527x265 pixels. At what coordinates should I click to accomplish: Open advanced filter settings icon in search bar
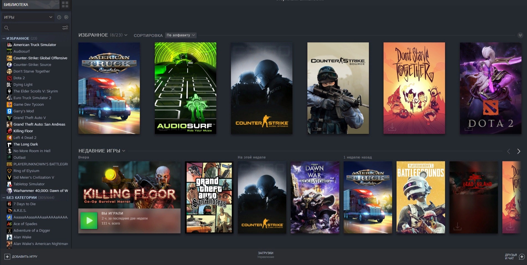(x=65, y=28)
